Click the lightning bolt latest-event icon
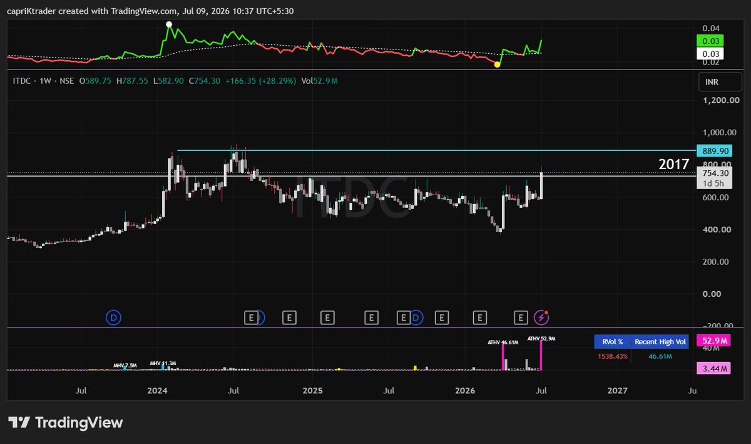 pyautogui.click(x=542, y=318)
